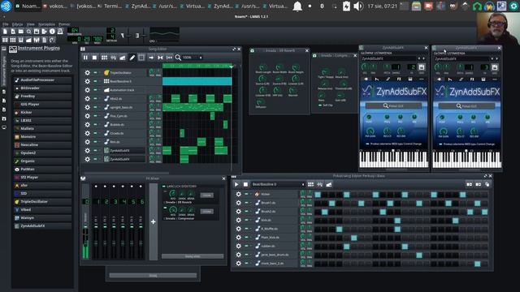Screen dimensions: 520x292
Task: Add a beat/bassline track in the Song Editor toolbar
Action: (x=104, y=58)
